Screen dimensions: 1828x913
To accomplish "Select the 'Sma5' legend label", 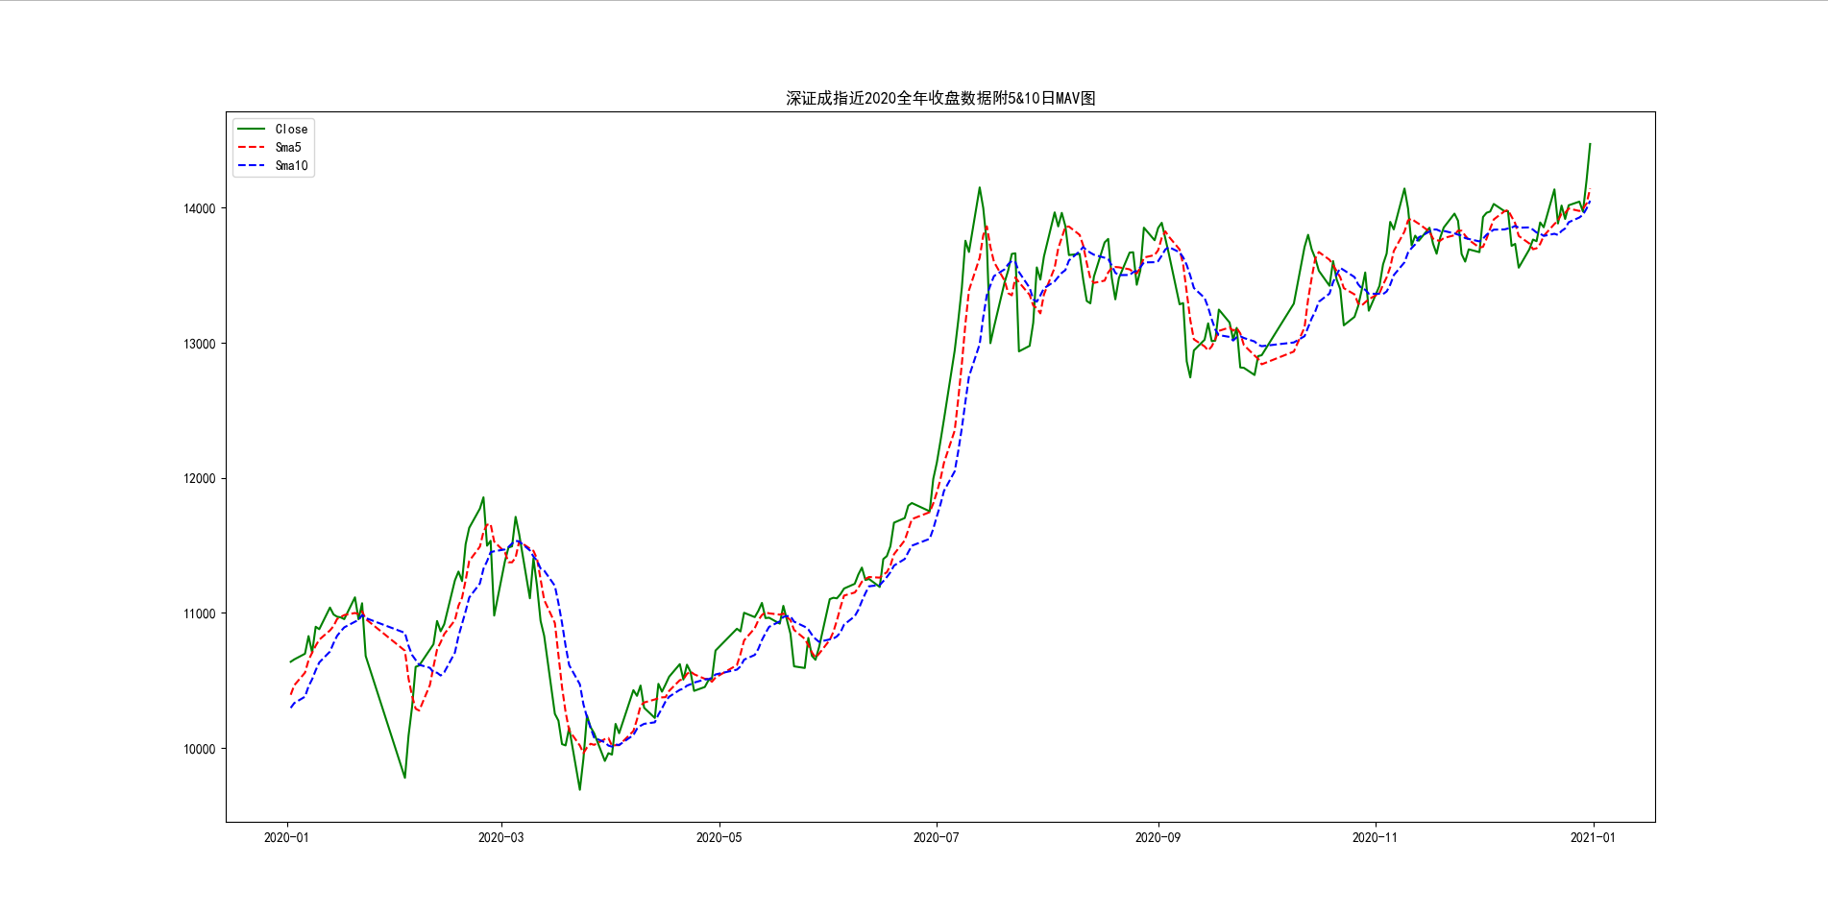I will pyautogui.click(x=288, y=147).
